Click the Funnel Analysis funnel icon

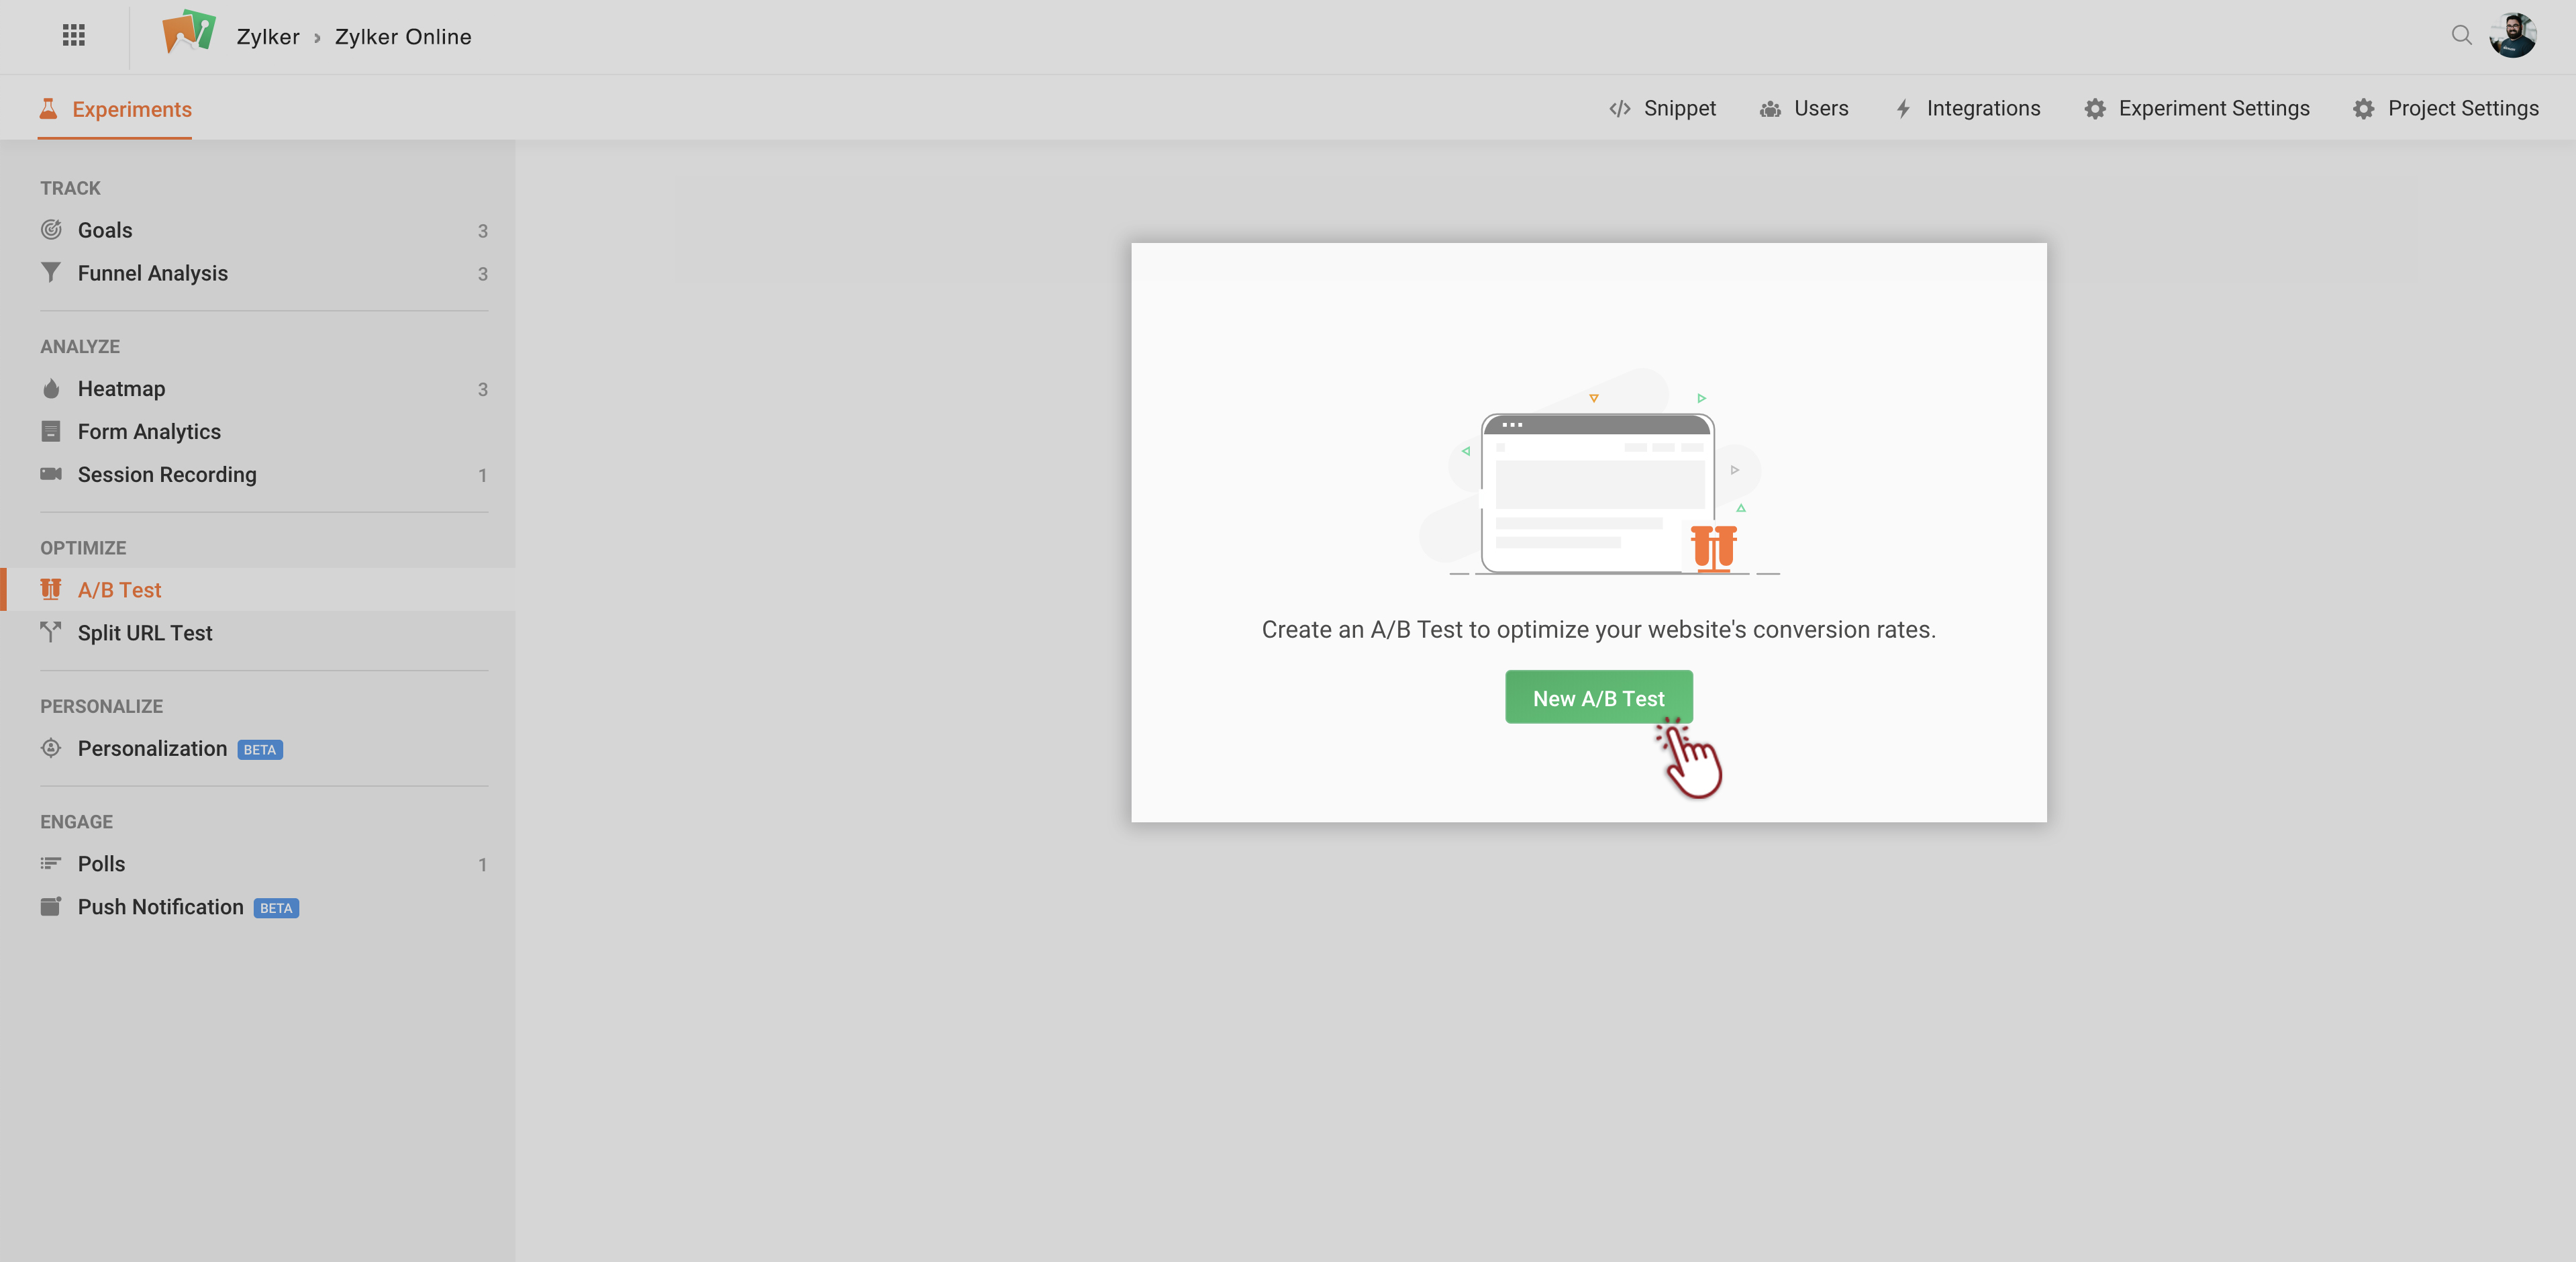pyautogui.click(x=51, y=273)
